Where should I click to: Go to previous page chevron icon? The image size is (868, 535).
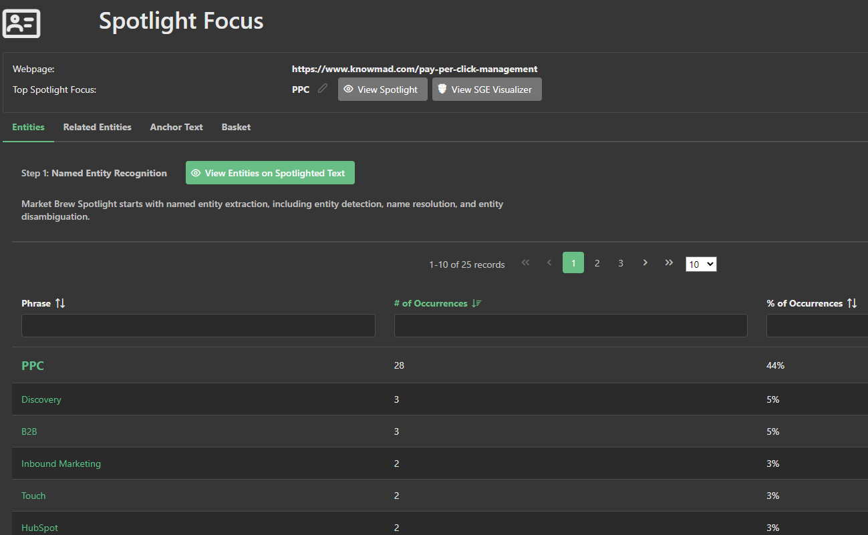(x=549, y=263)
